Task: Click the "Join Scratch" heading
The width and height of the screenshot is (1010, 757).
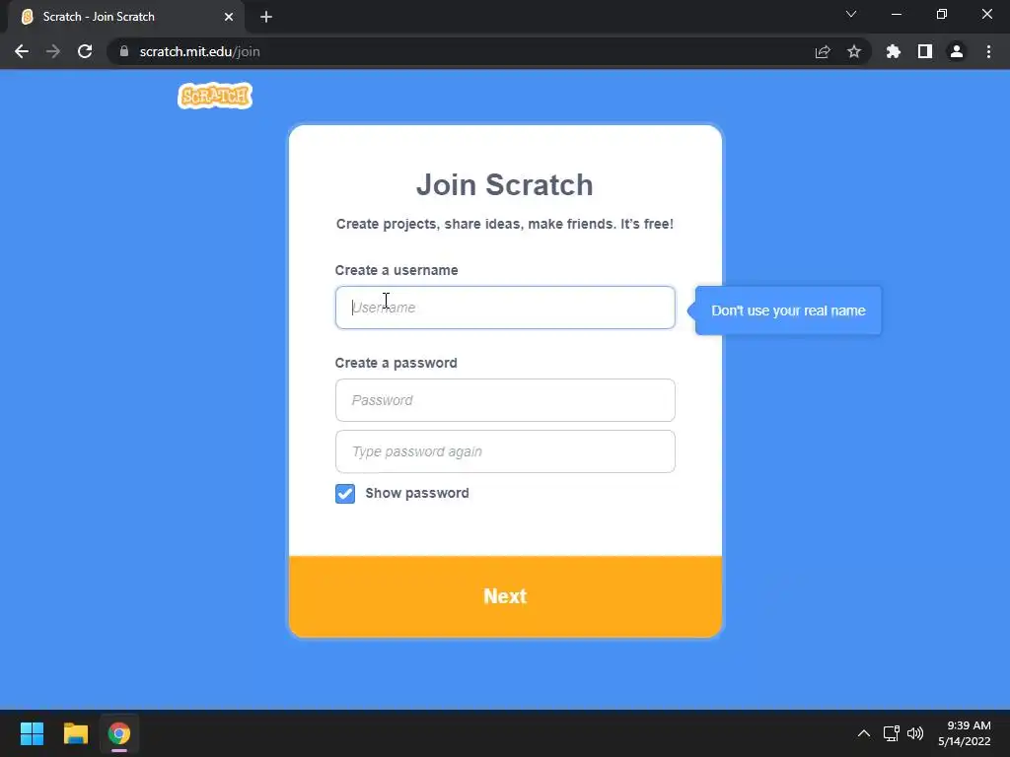Action: 505,184
